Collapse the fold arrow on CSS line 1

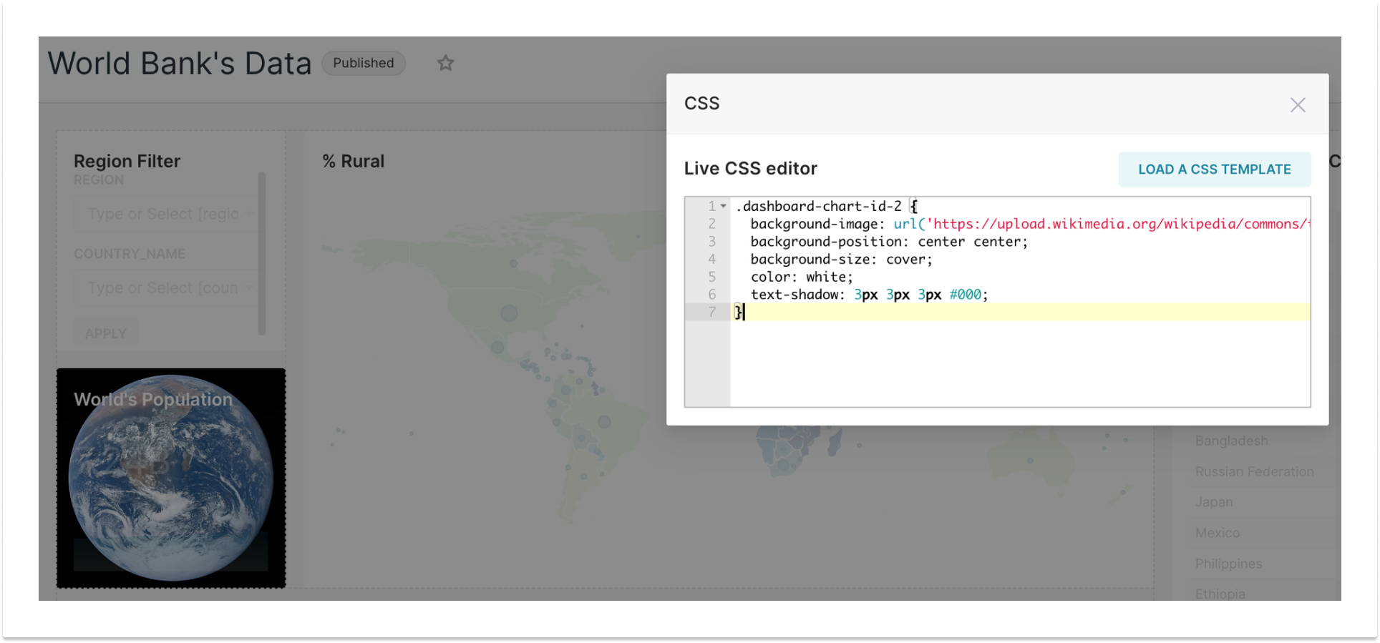pos(724,206)
